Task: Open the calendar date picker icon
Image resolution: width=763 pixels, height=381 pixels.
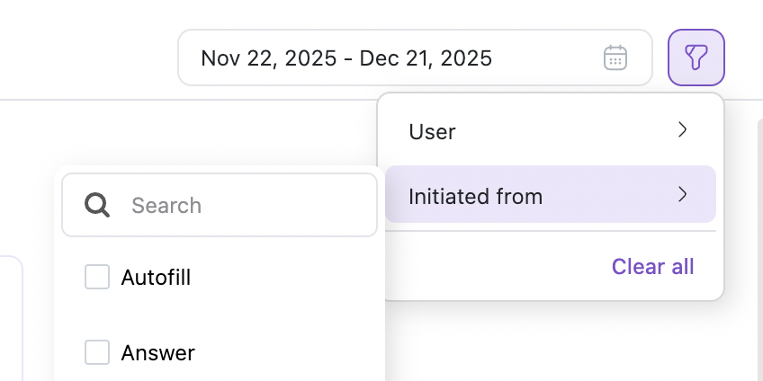Action: [615, 58]
